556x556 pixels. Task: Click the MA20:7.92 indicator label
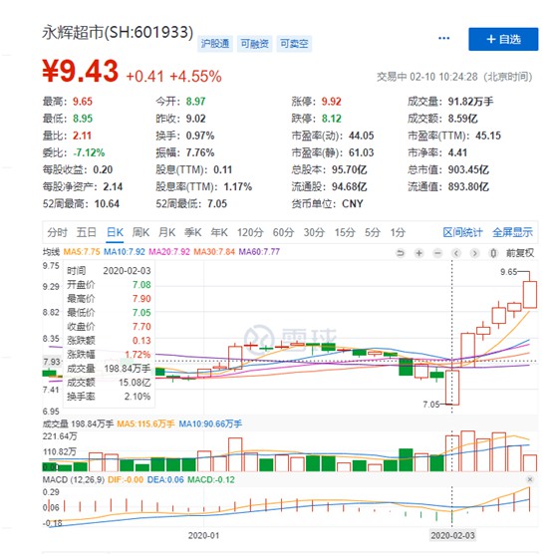click(x=169, y=252)
